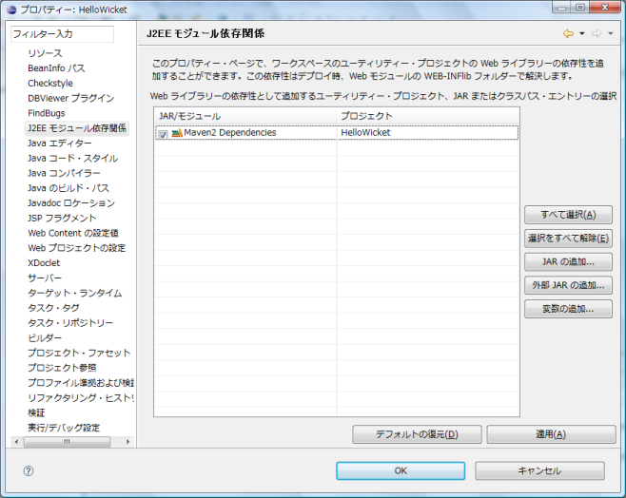
Task: Toggle the Maven2 Dependencies checkbox
Action: coord(163,134)
